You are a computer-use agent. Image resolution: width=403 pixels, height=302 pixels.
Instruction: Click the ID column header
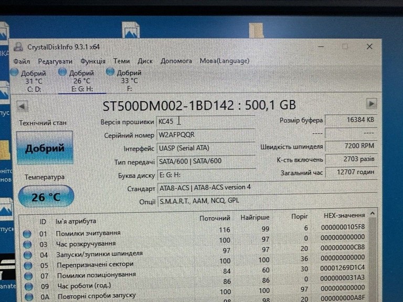click(x=43, y=222)
